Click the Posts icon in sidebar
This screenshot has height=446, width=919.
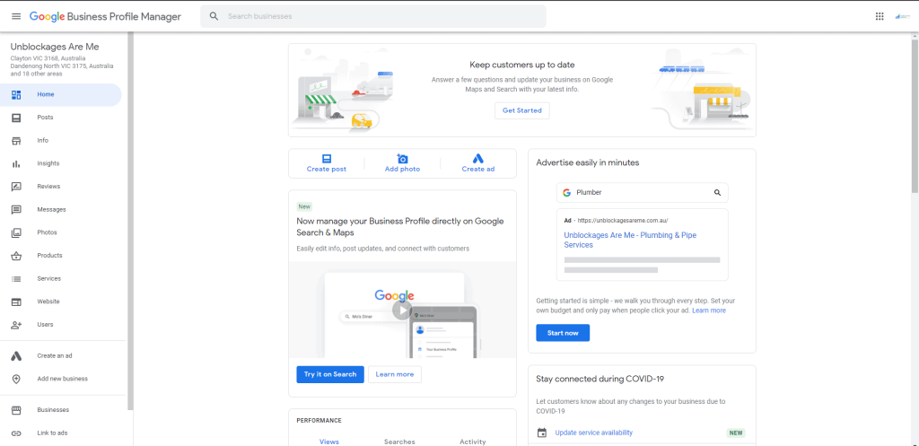(16, 118)
